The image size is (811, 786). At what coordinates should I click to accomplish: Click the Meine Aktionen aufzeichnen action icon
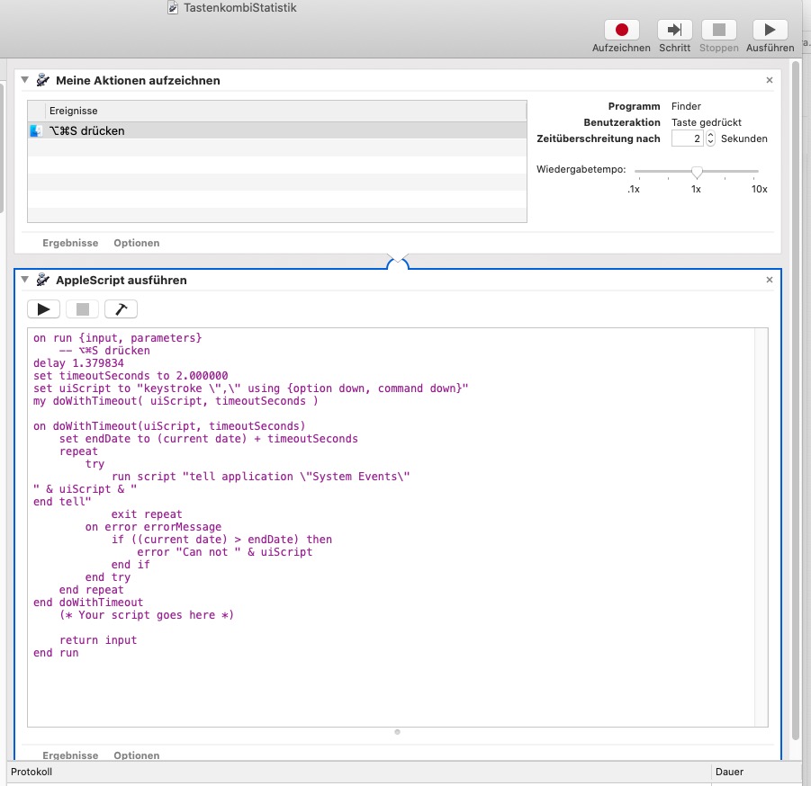[x=42, y=80]
